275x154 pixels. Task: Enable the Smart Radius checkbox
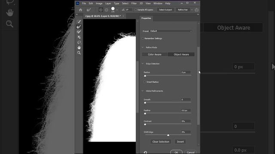[x=145, y=82]
